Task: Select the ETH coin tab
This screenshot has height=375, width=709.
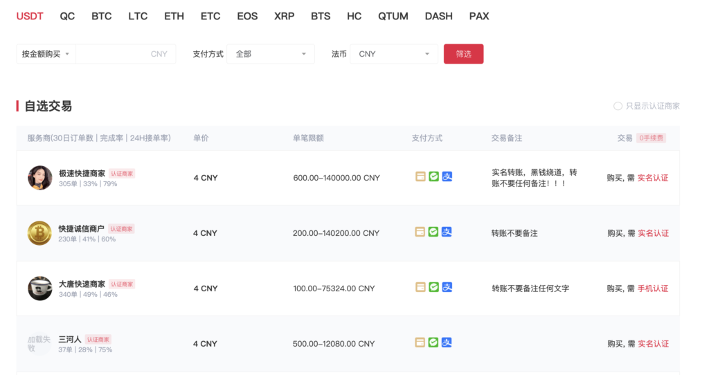Action: pos(174,16)
